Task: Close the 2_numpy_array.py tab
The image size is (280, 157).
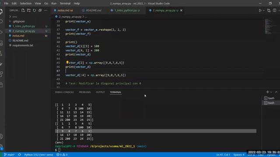Action: (x=181, y=10)
